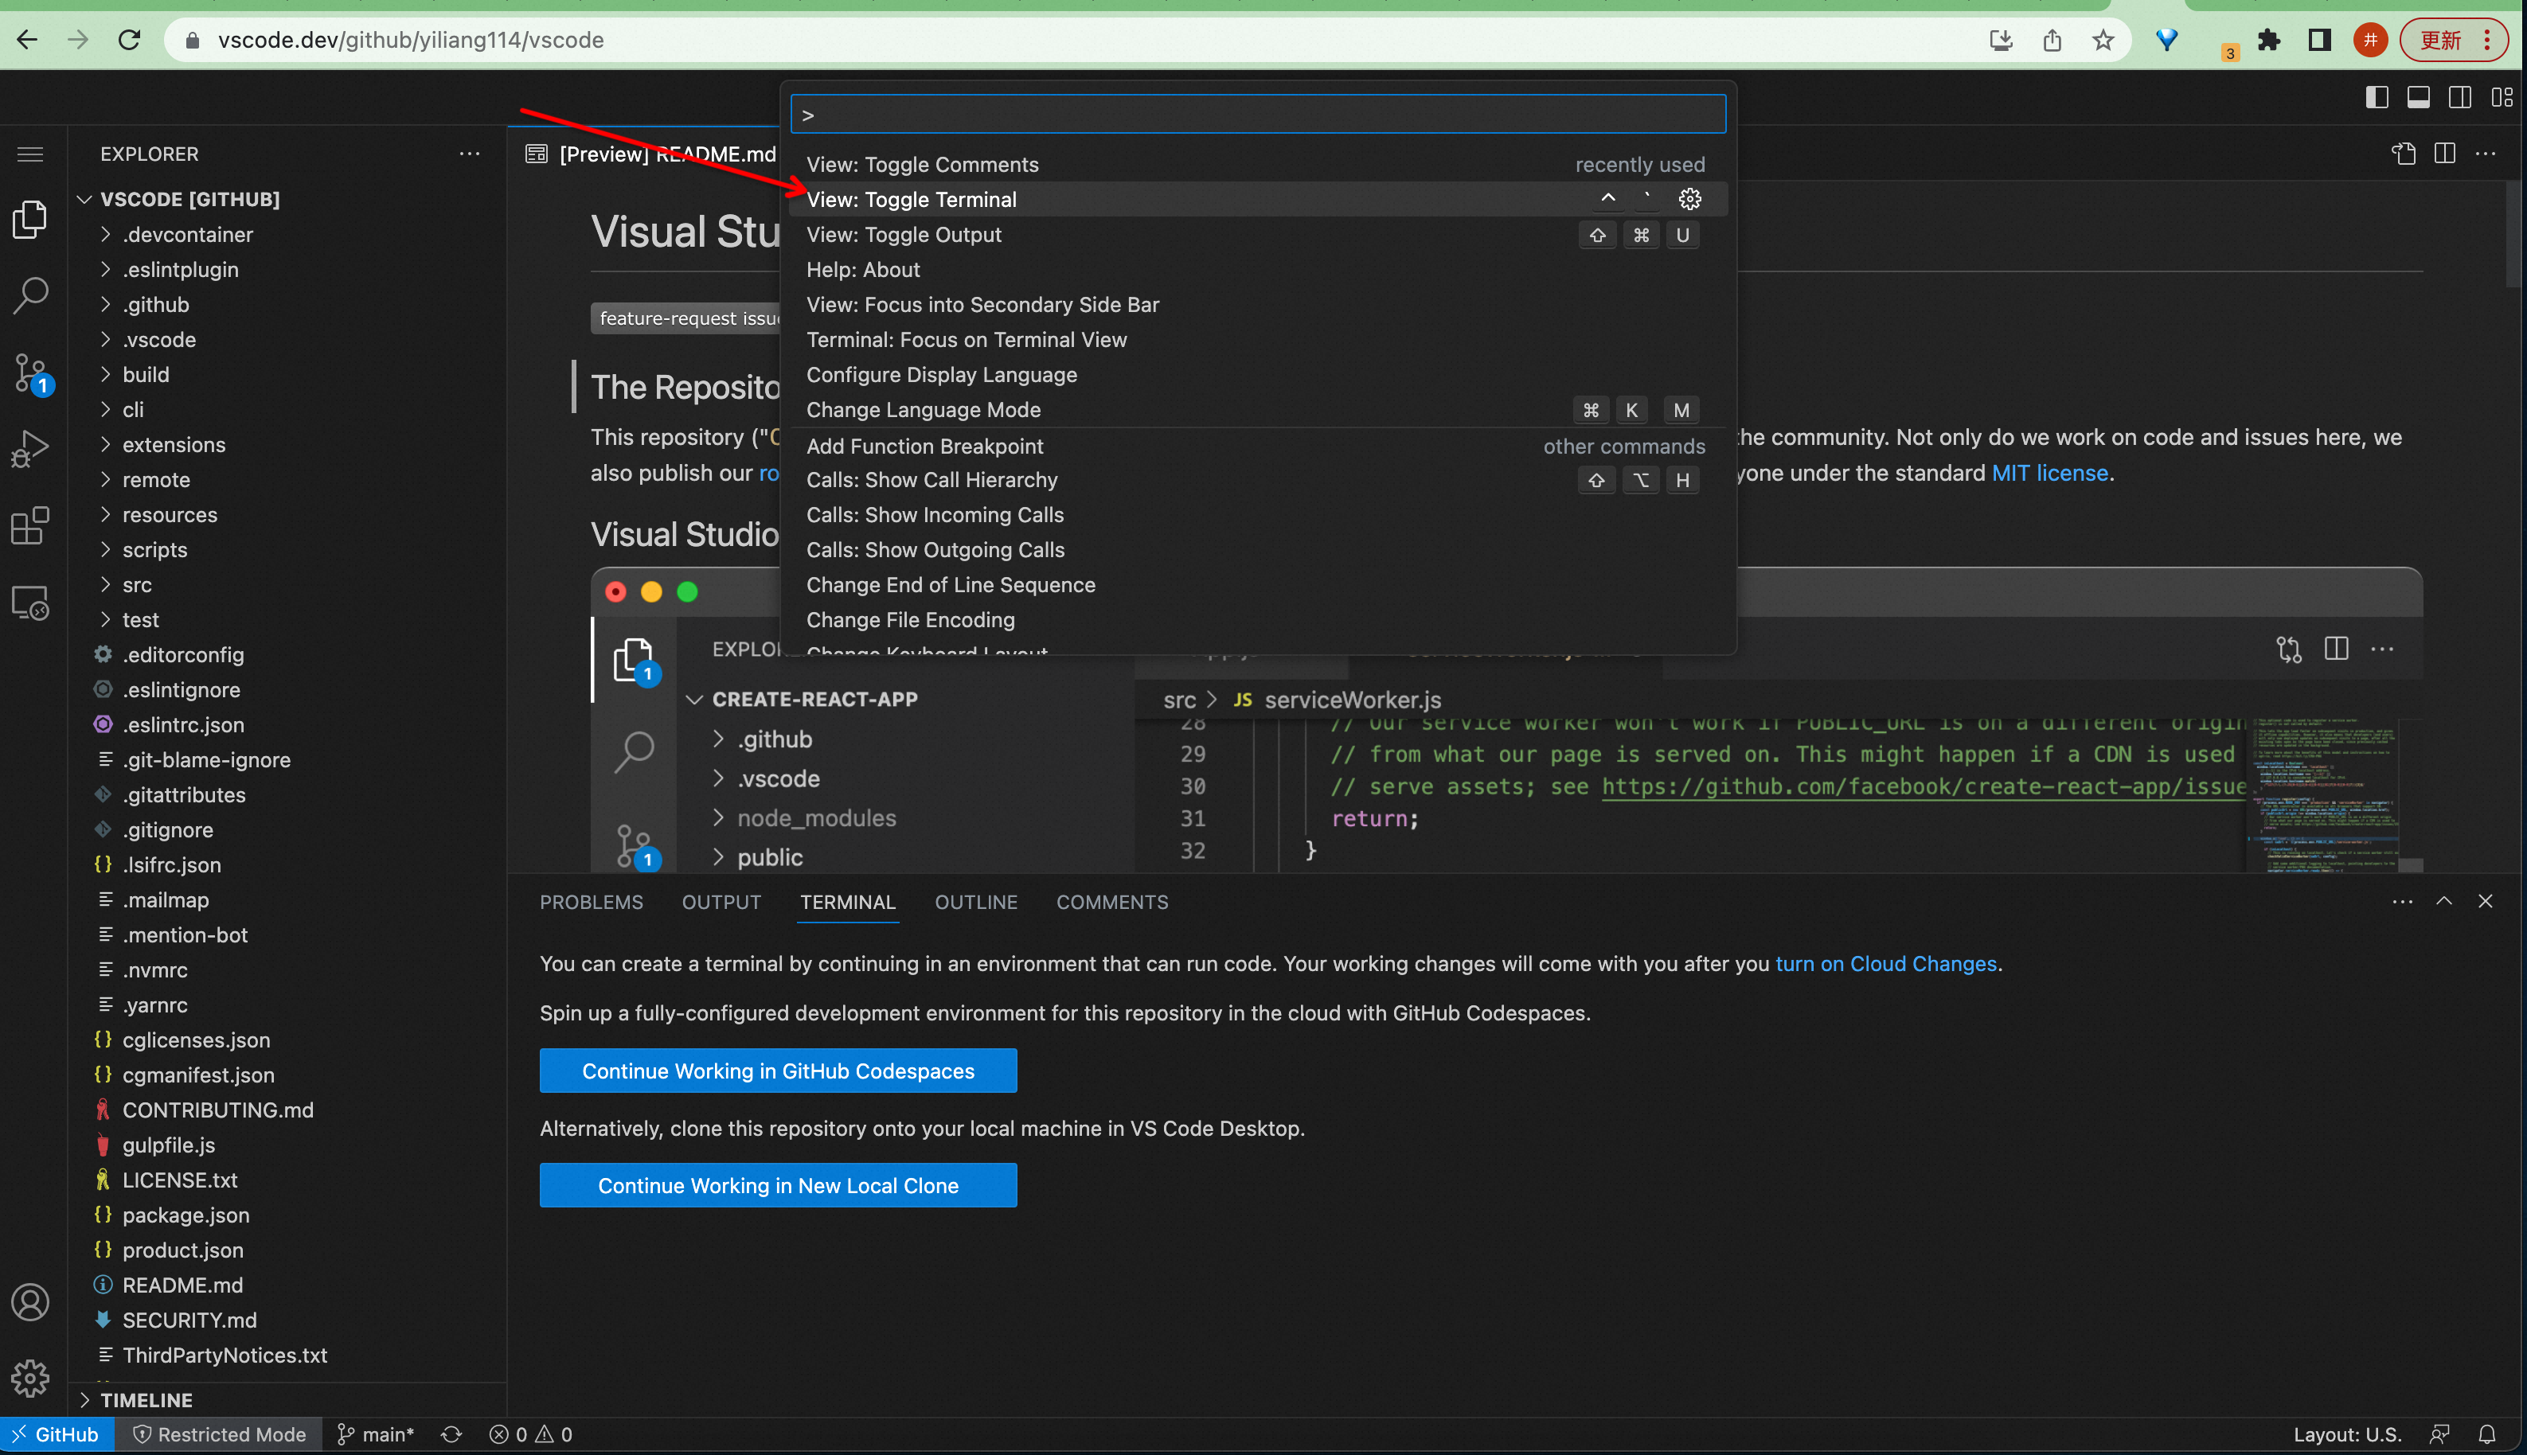Click the command palette input field
2527x1455 pixels.
(1256, 114)
